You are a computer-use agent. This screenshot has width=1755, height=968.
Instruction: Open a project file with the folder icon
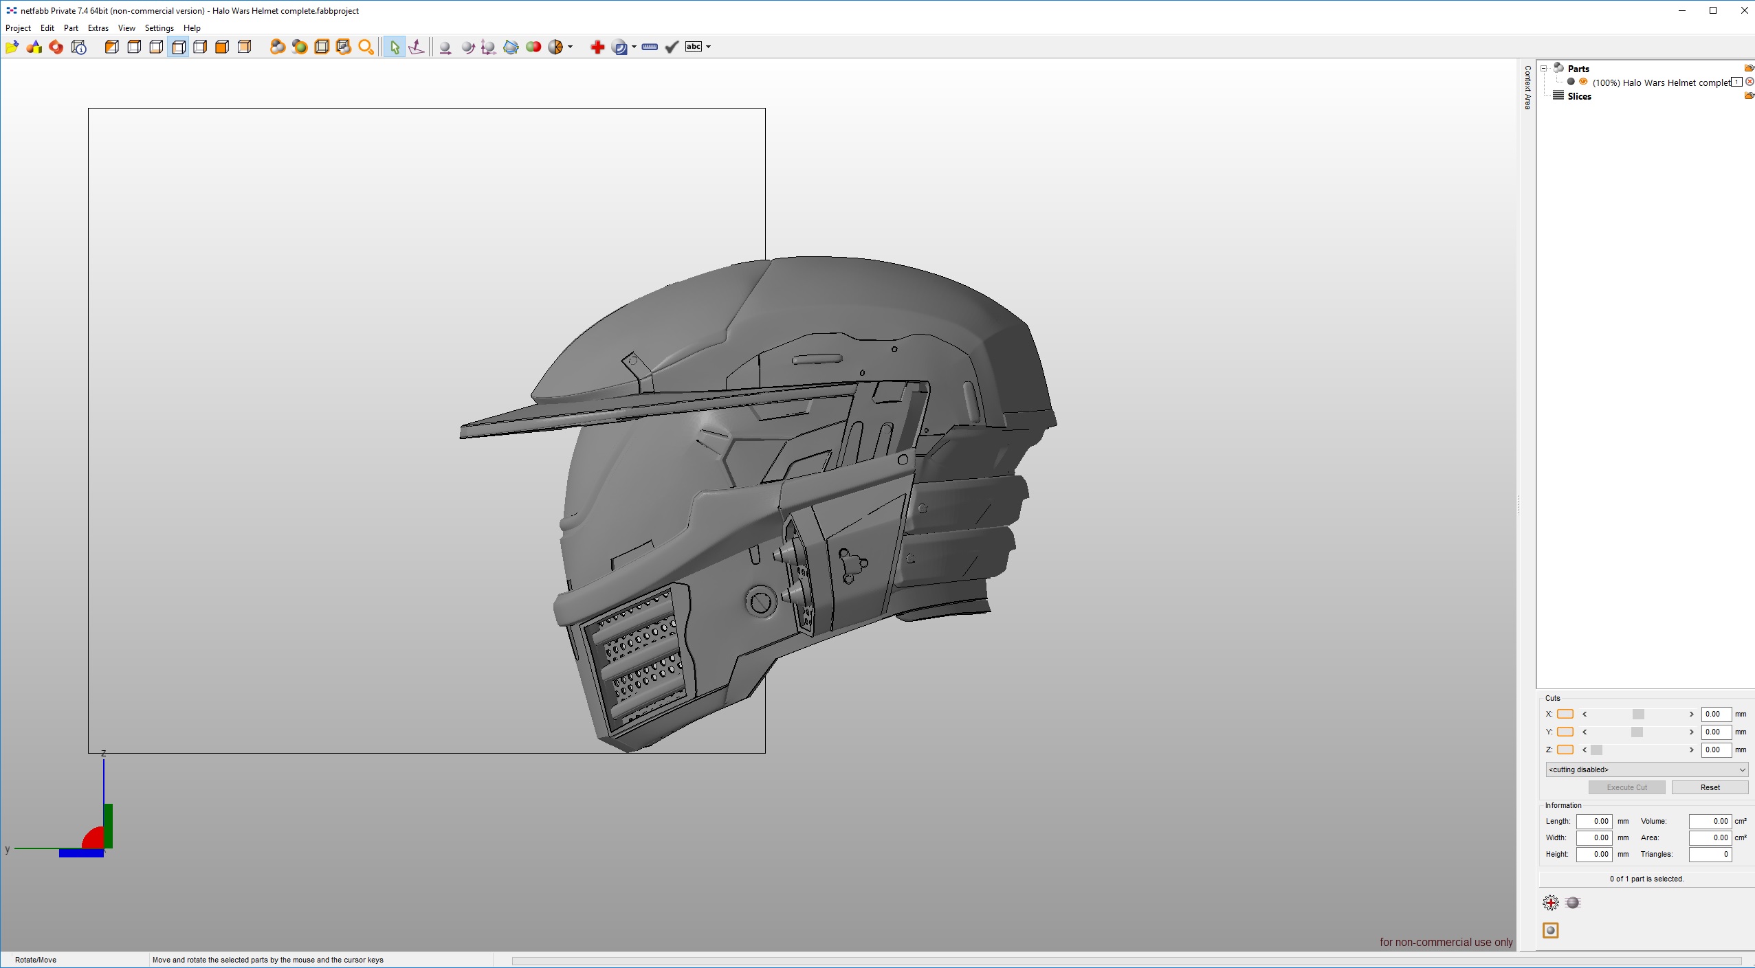(12, 47)
